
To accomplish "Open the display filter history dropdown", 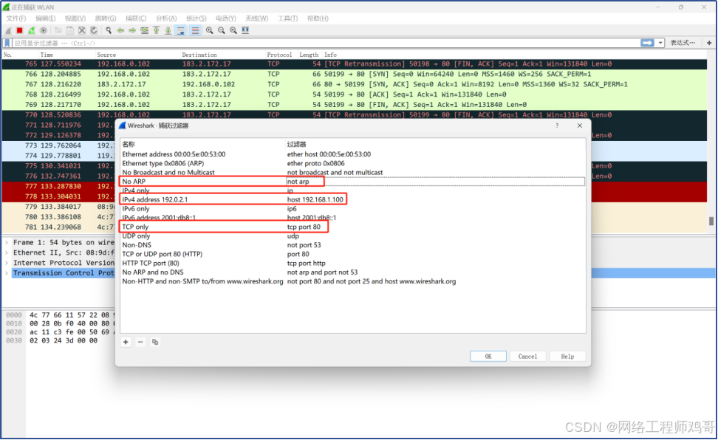I will 660,43.
